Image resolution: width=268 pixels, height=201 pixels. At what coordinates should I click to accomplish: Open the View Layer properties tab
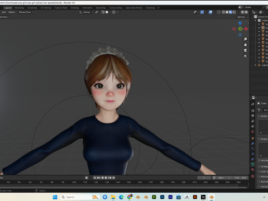point(252,121)
